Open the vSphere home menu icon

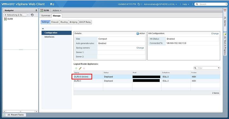click(52, 4)
